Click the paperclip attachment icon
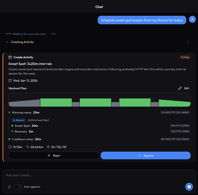Image resolution: width=198 pixels, height=195 pixels. tap(9, 187)
